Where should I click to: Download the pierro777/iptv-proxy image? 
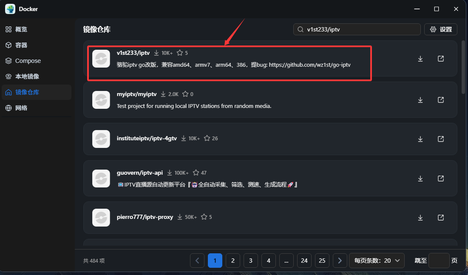(420, 218)
